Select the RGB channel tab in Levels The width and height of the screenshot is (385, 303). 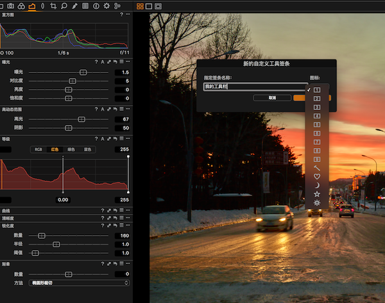tap(38, 149)
